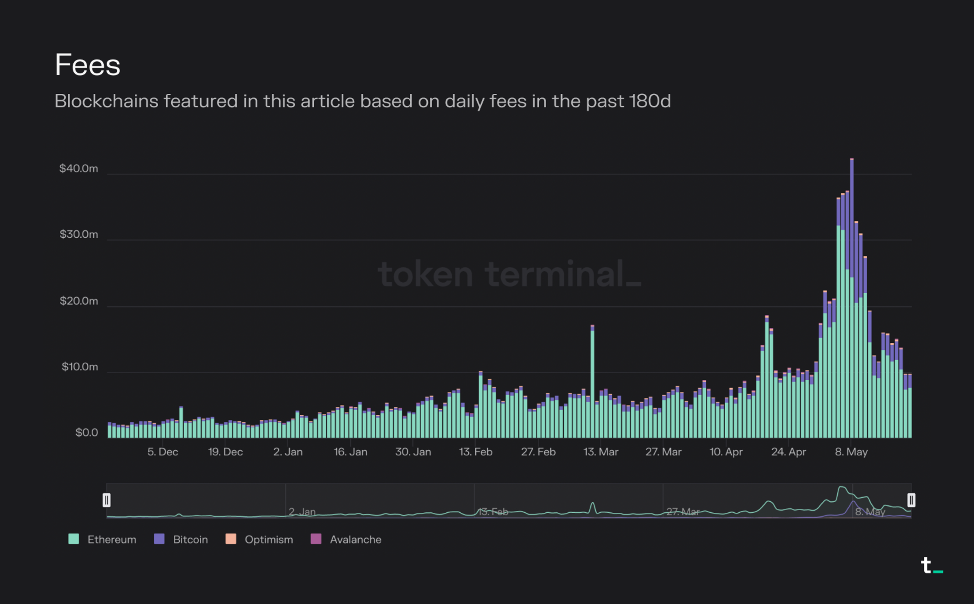Image resolution: width=974 pixels, height=604 pixels.
Task: Click the 2. Jan label in the minimap
Action: [x=302, y=512]
